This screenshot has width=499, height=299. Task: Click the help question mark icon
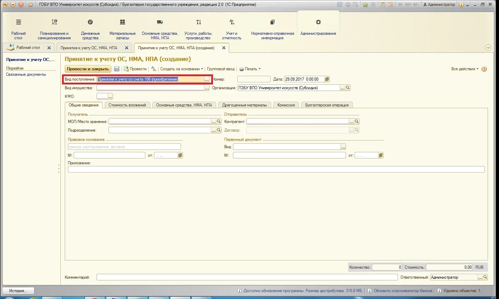484,69
